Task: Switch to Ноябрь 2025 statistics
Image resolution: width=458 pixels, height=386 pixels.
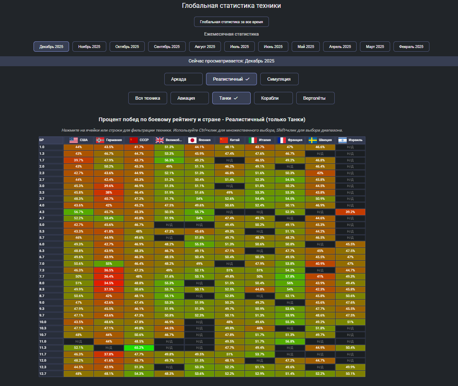Action: click(x=89, y=47)
